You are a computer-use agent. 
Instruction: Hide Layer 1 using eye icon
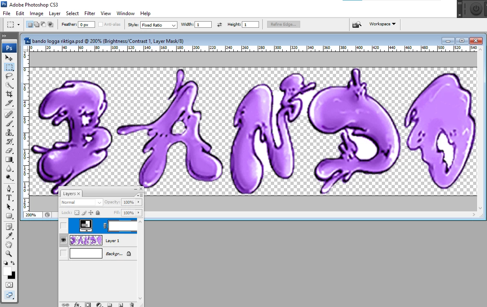click(63, 240)
